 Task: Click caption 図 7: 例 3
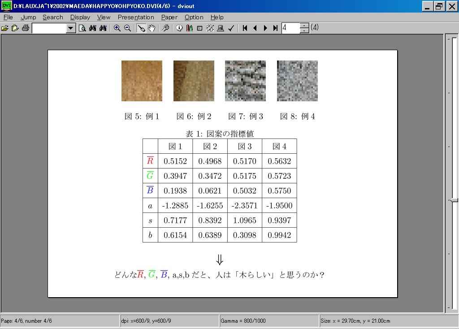[x=246, y=117]
